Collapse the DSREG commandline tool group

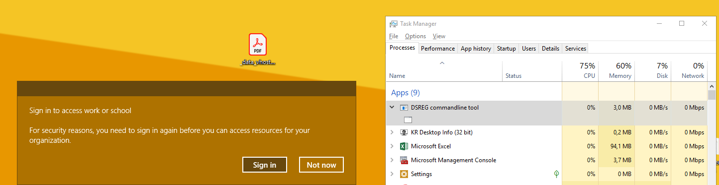click(392, 107)
